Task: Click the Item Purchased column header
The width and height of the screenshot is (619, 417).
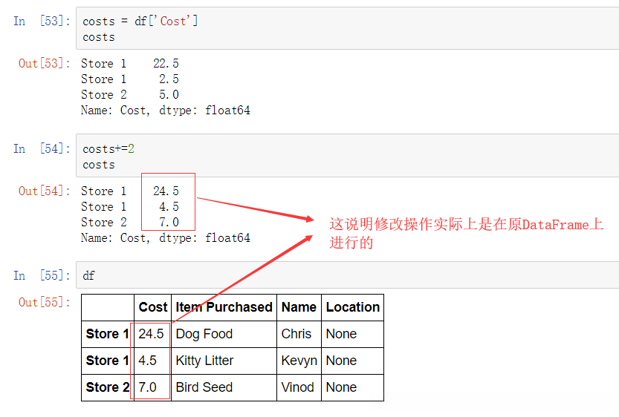Action: (224, 307)
